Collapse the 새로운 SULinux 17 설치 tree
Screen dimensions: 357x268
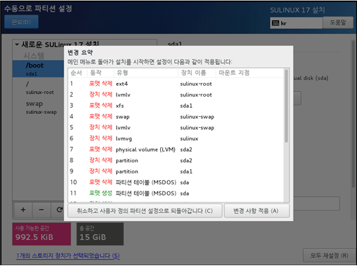(17, 44)
